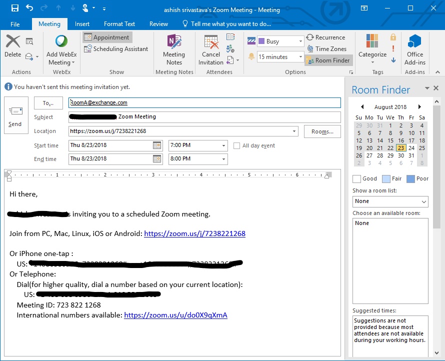445x361 pixels.
Task: Open the Format Text tab
Action: pyautogui.click(x=119, y=24)
